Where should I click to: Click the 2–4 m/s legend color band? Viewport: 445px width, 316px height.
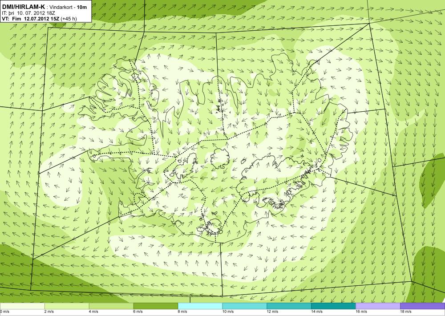click(x=67, y=306)
